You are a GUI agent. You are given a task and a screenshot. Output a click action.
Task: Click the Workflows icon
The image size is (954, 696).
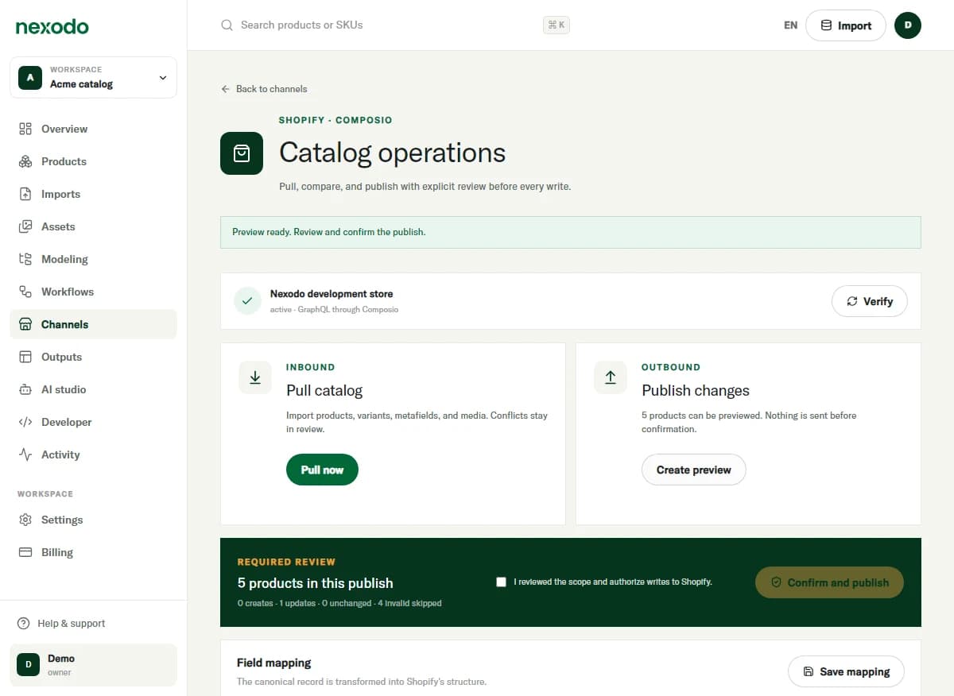[x=25, y=292]
